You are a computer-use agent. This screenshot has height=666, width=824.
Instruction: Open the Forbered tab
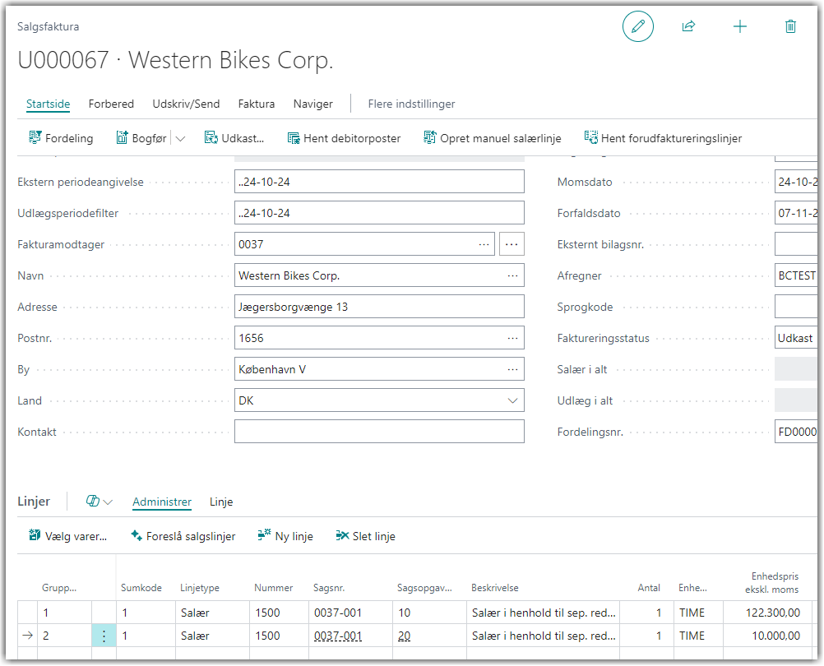coord(111,104)
